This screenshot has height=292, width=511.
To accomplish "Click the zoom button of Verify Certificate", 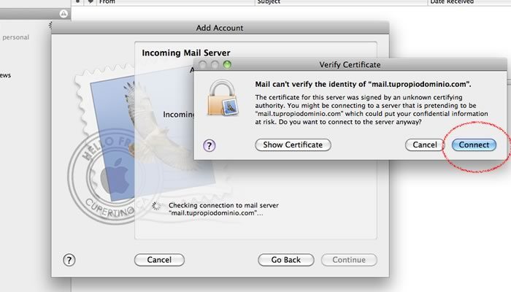I will [227, 64].
